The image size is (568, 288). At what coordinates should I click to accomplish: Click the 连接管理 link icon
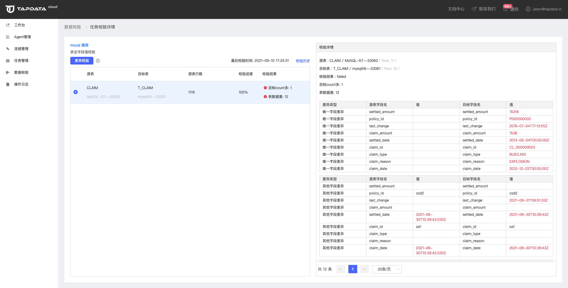click(x=8, y=49)
